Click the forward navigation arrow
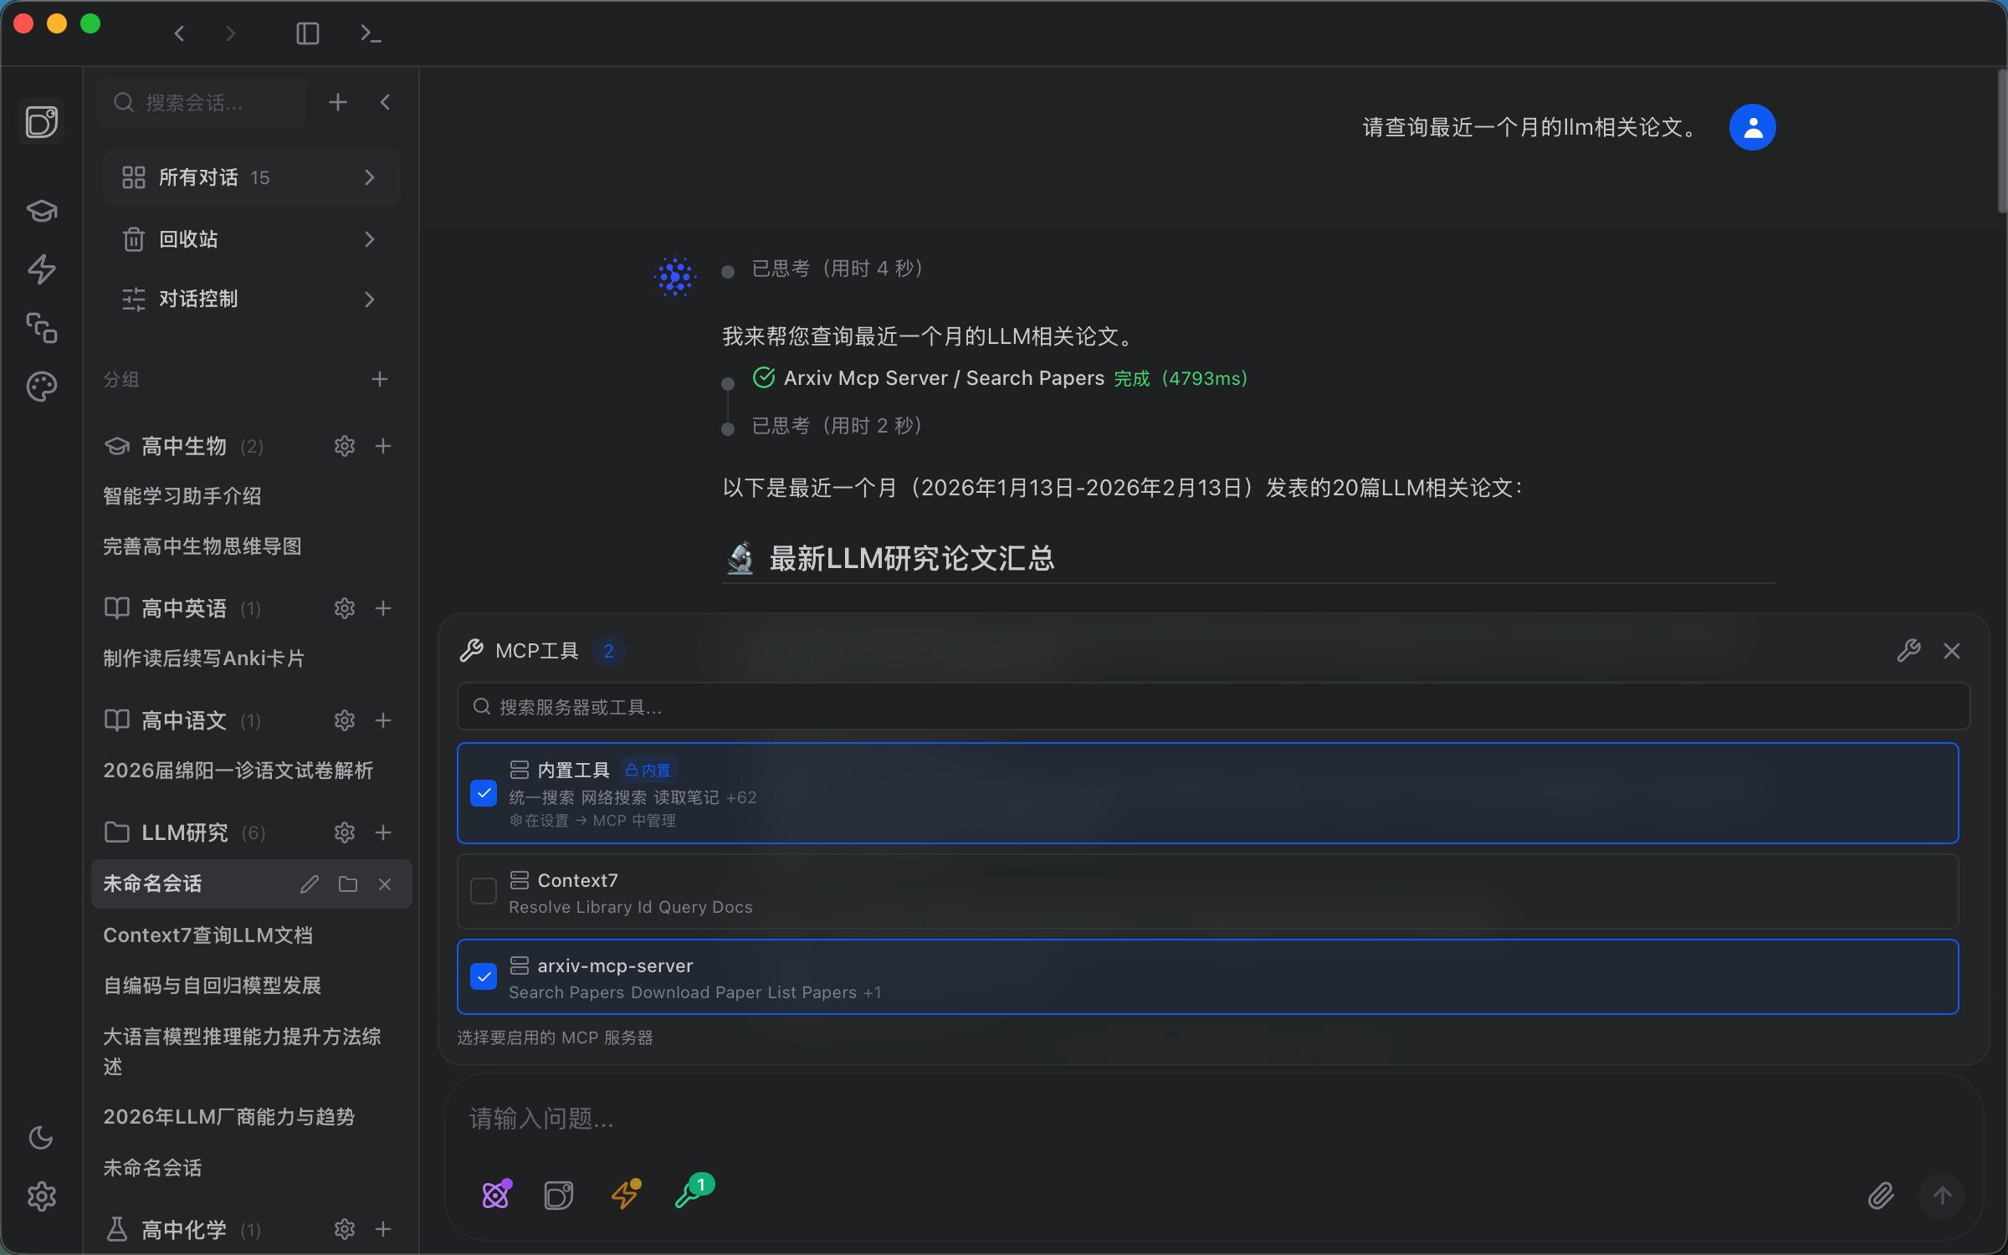 coord(231,33)
